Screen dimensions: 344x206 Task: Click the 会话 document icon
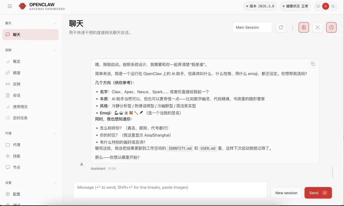(8, 95)
